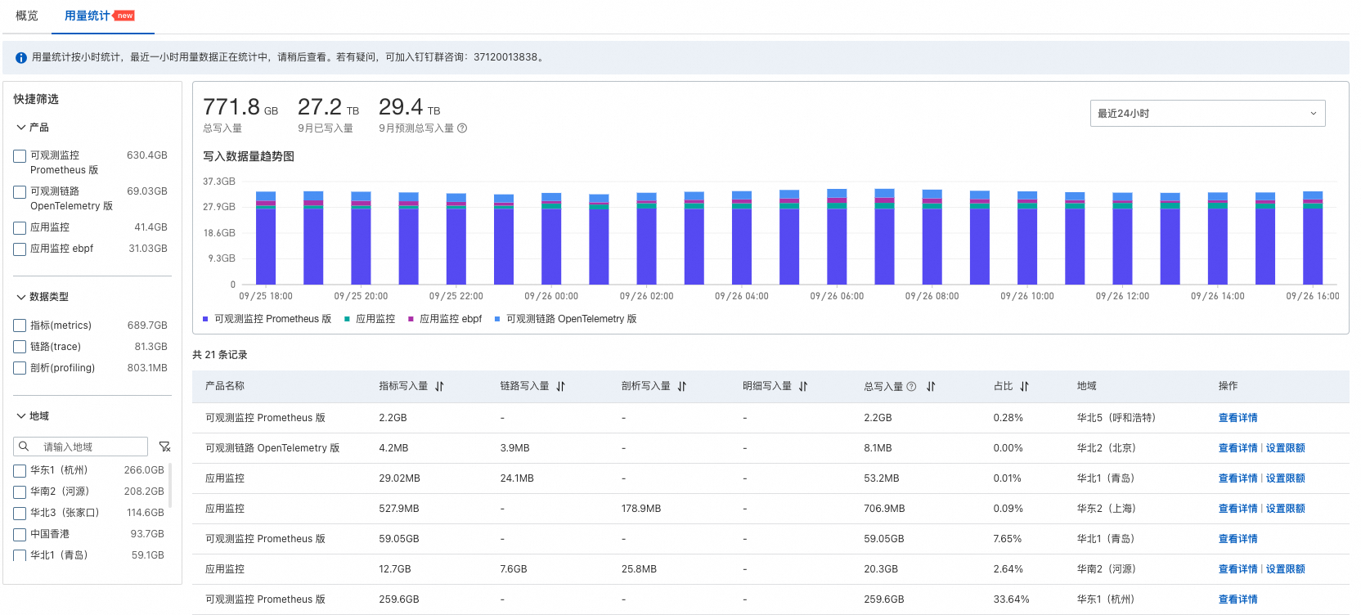Check 可观测监控 Prometheus 版 filter

20,156
